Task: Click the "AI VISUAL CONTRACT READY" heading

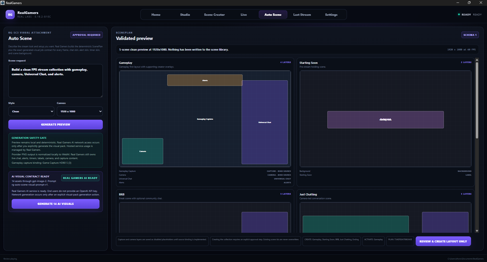Action: (30, 177)
